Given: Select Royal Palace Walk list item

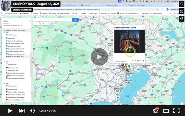Looking at the screenshot, I should point(13,70).
